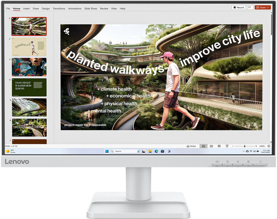
Task: Switch to the Slide Show tab
Action: tap(91, 8)
